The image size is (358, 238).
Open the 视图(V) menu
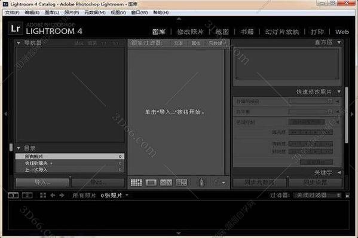[x=118, y=13]
